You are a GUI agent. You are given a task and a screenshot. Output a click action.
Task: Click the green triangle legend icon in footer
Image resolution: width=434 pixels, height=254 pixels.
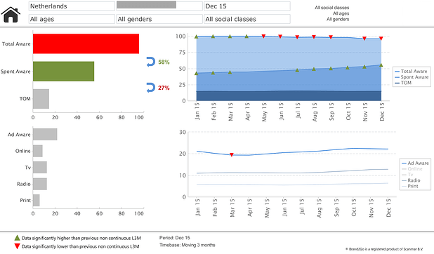[17, 238]
